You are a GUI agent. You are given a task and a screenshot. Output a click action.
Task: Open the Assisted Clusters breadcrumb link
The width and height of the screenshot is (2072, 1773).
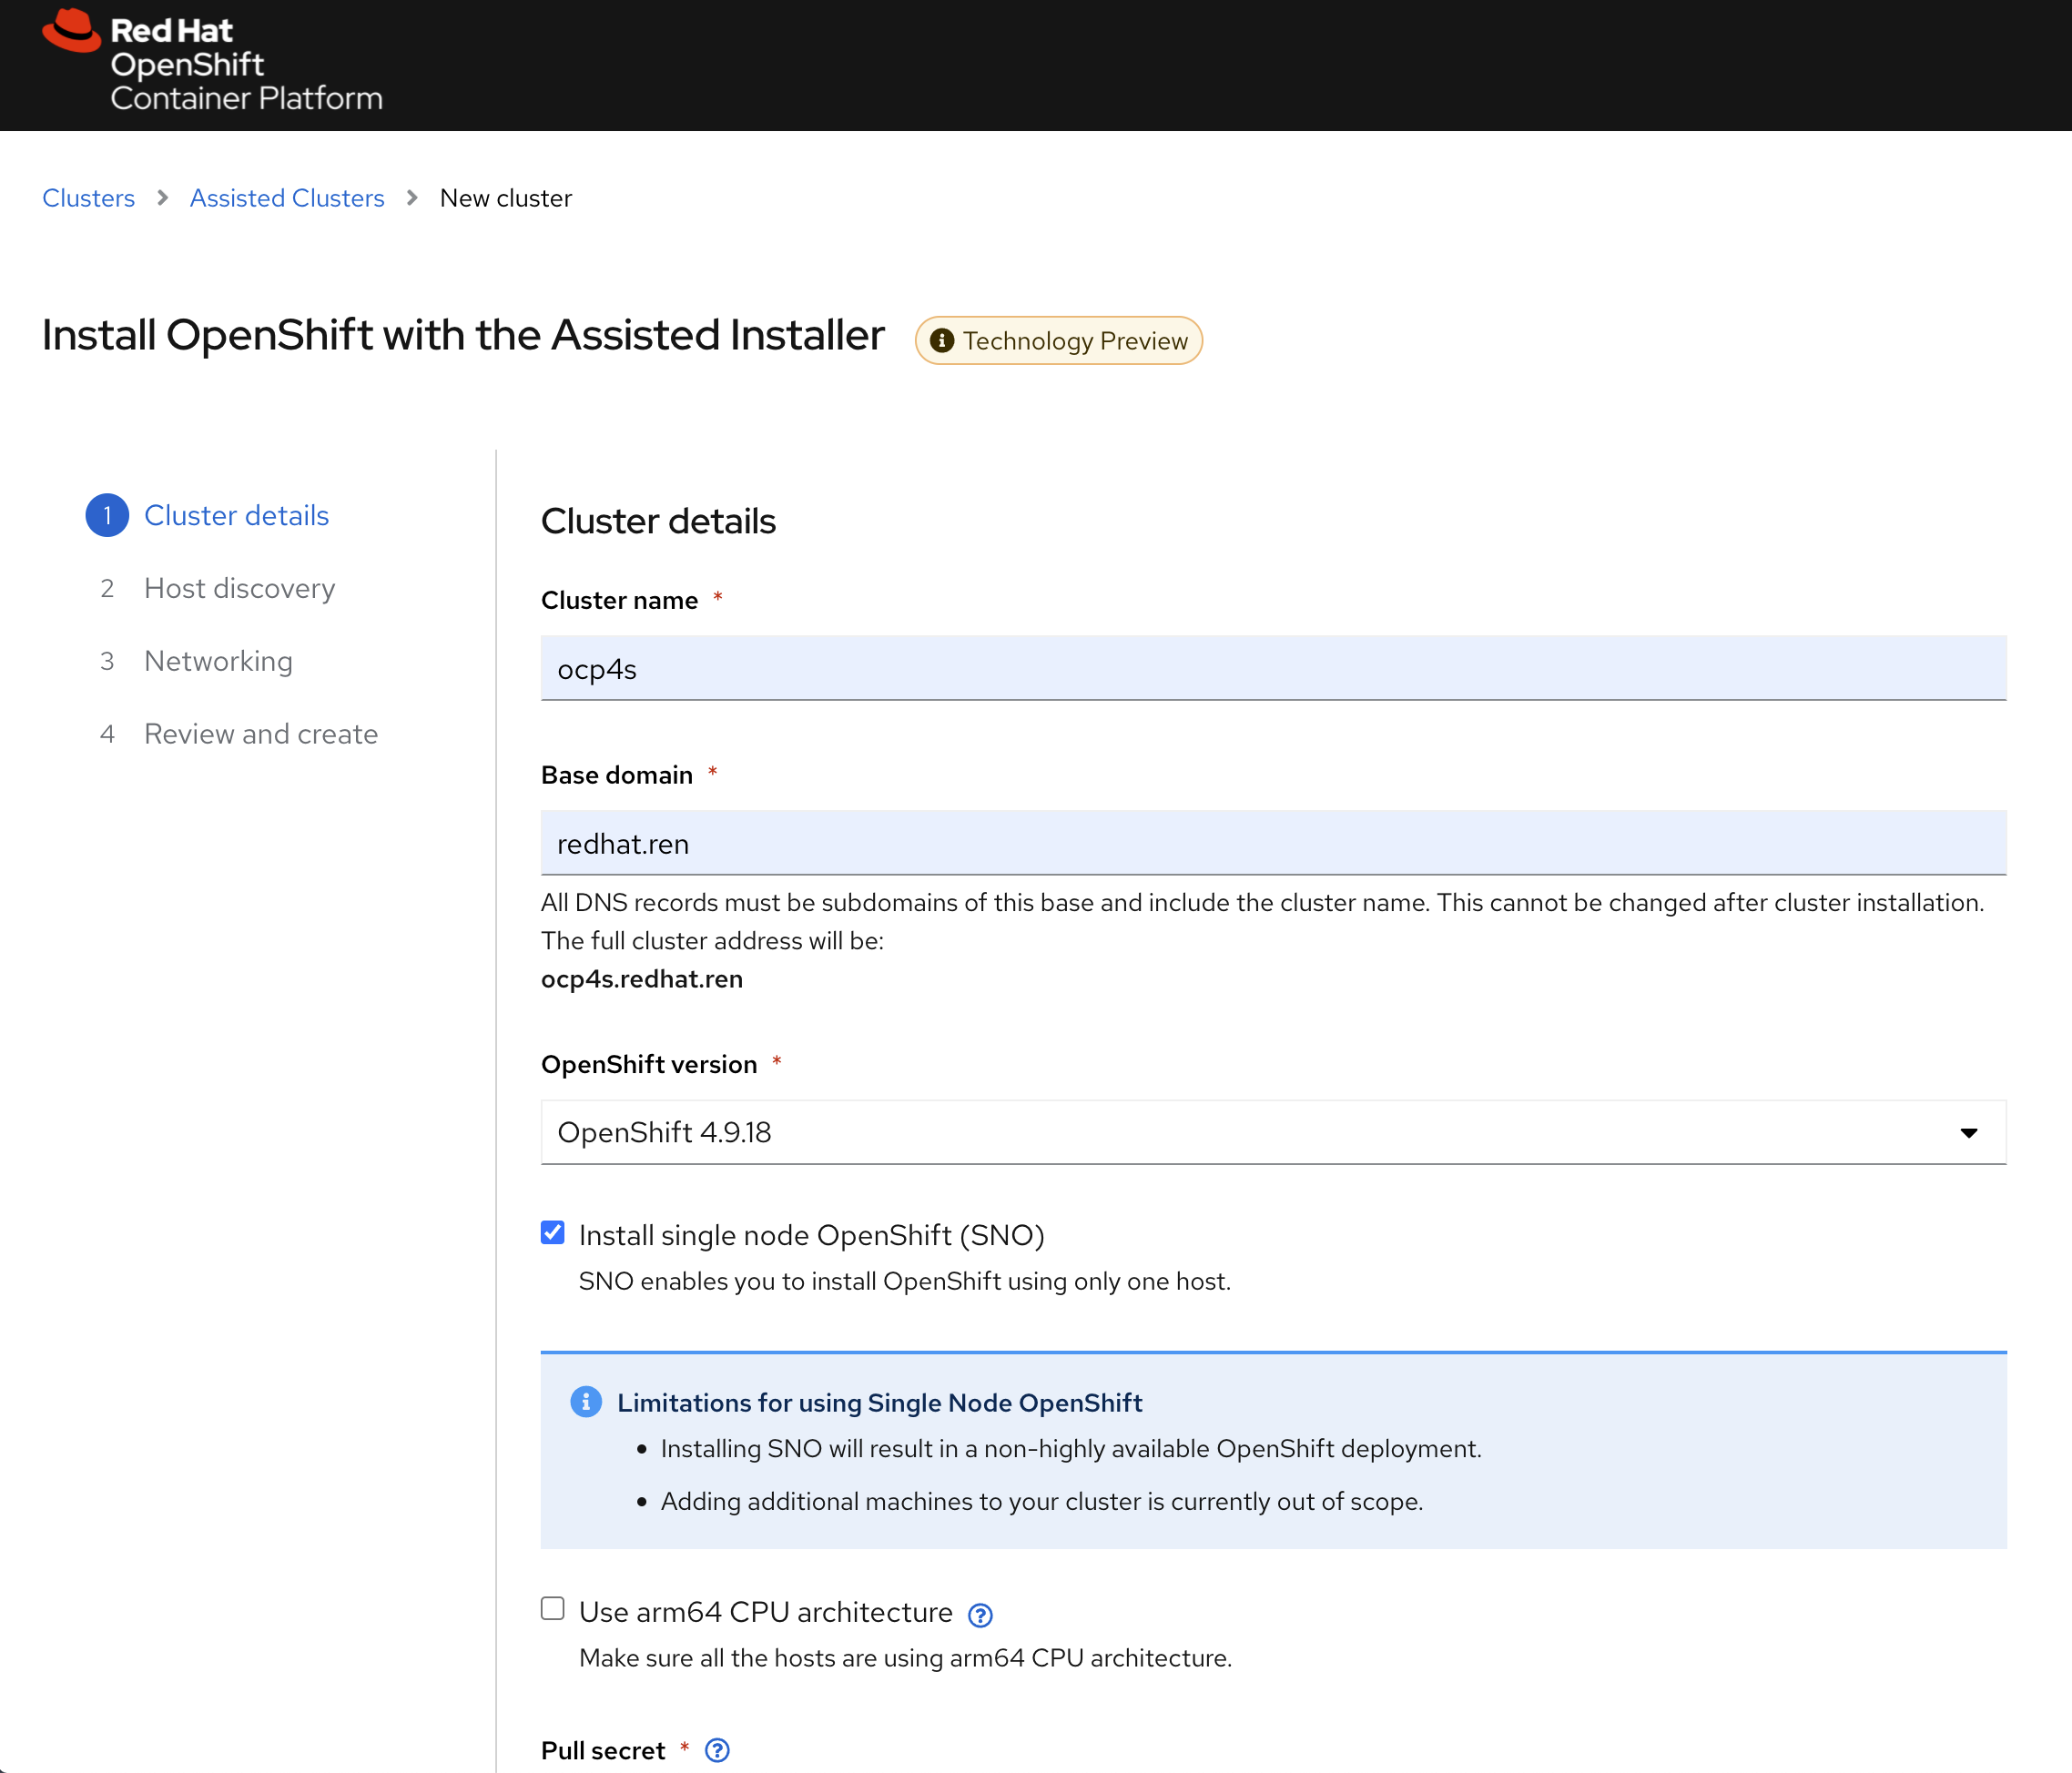click(287, 198)
